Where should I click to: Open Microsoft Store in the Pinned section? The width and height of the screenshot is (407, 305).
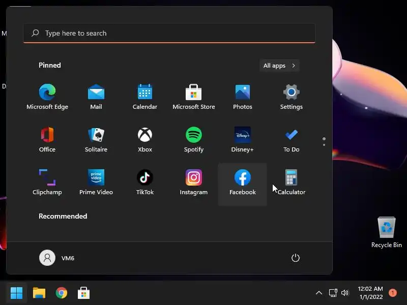point(194,97)
